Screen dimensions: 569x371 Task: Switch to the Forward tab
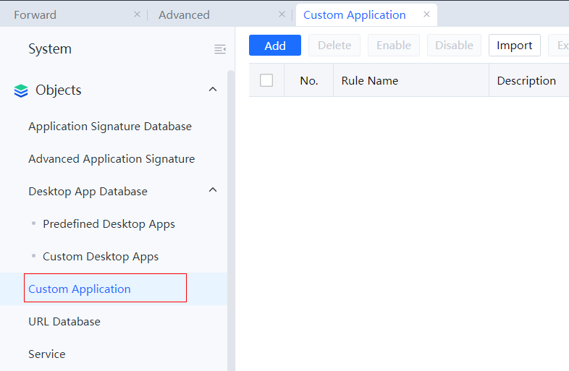point(35,15)
